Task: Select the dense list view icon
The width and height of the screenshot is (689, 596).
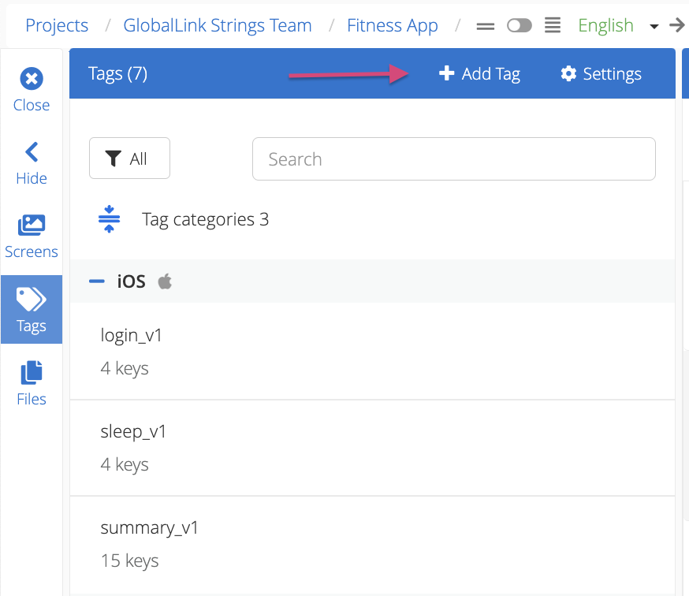Action: (x=553, y=25)
